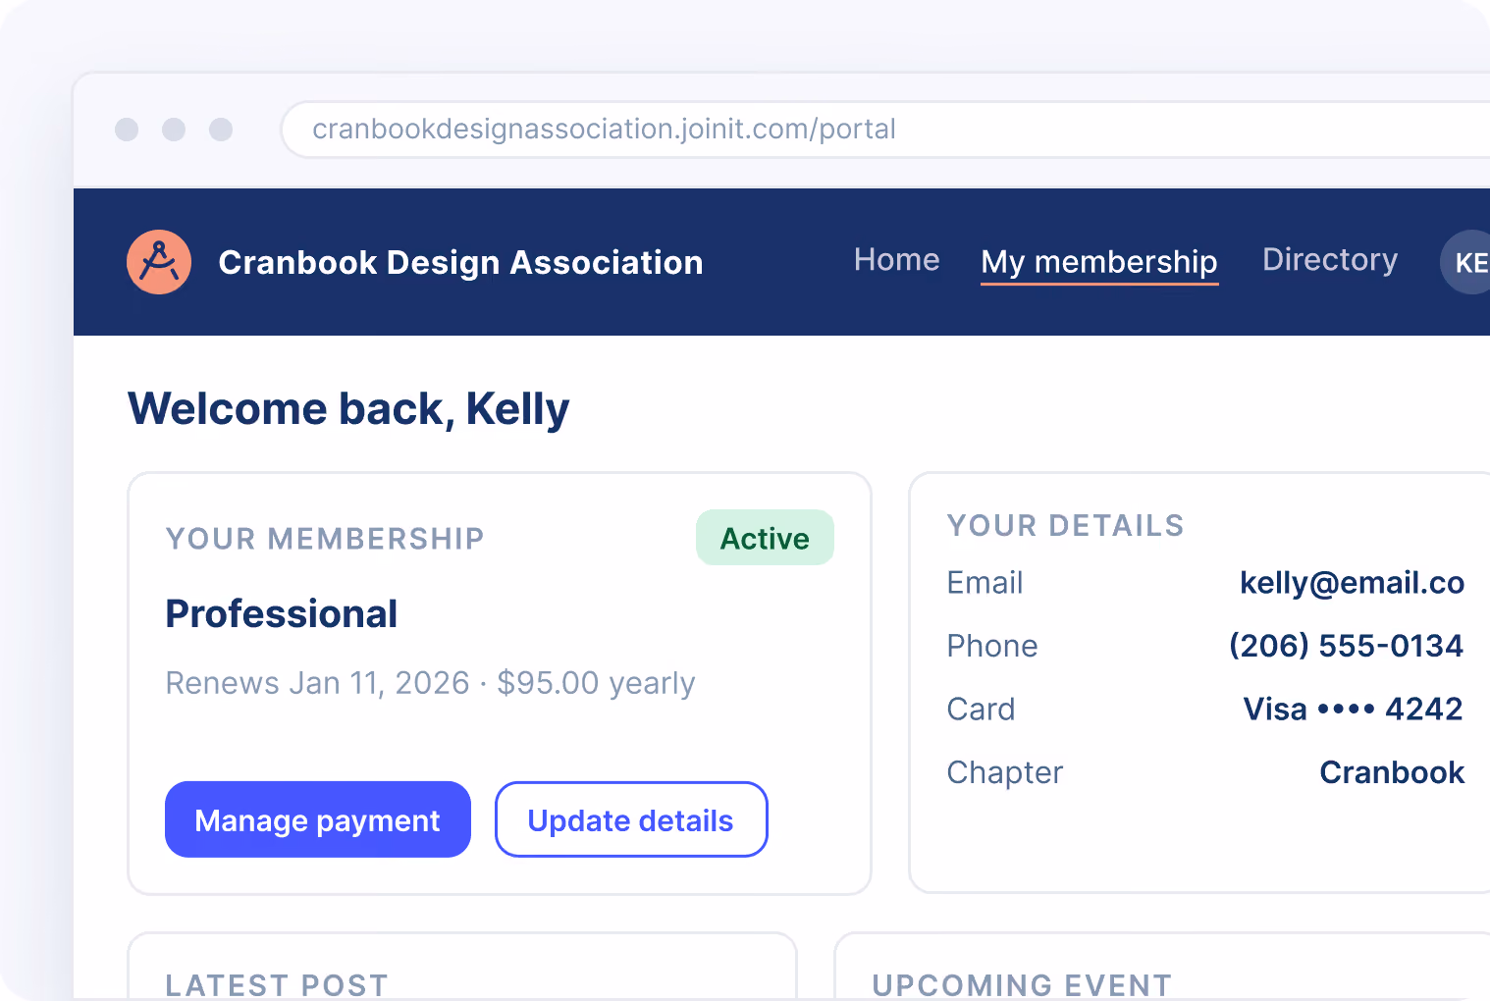Go to the Home nav item
This screenshot has width=1490, height=1001.
coord(897,260)
